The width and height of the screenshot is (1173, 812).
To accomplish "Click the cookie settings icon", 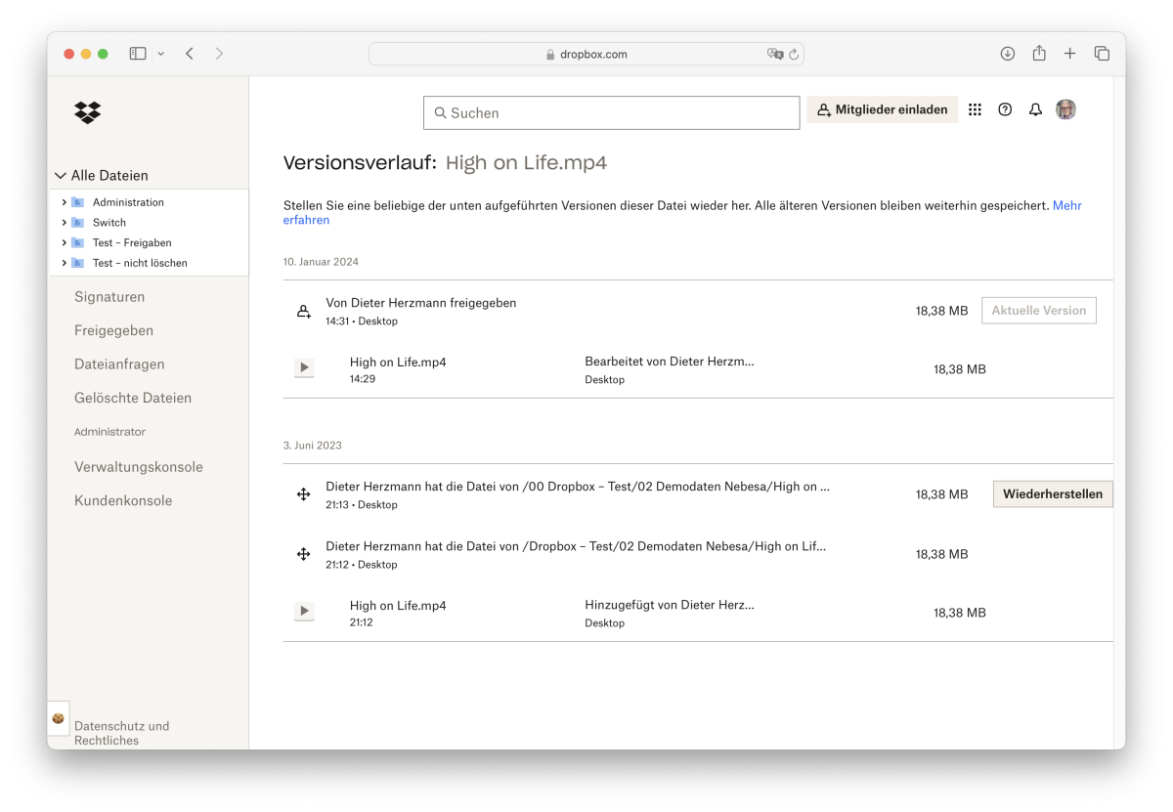I will coord(58,718).
